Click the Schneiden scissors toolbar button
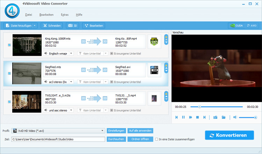This screenshot has width=262, height=154. pos(52,25)
